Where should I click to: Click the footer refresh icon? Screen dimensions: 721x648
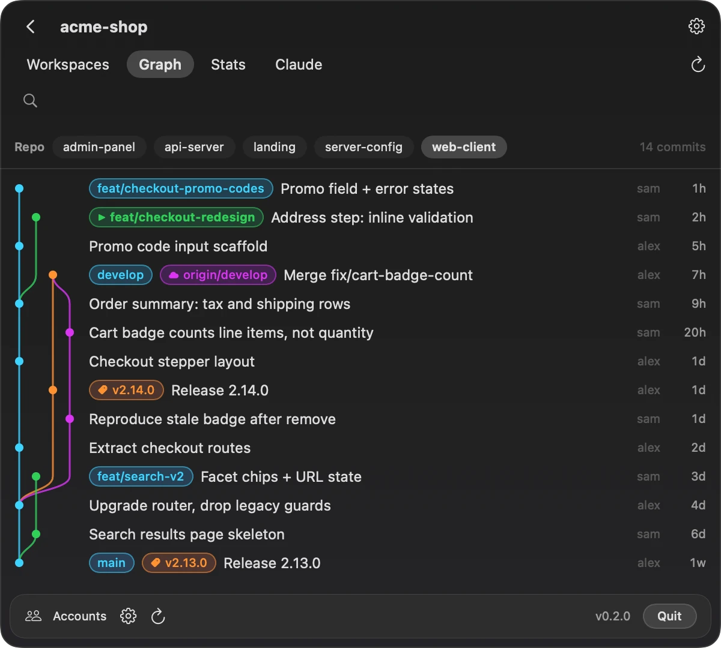(x=157, y=616)
